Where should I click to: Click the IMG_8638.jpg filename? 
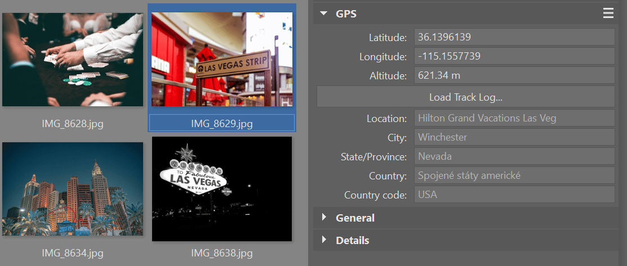(222, 253)
